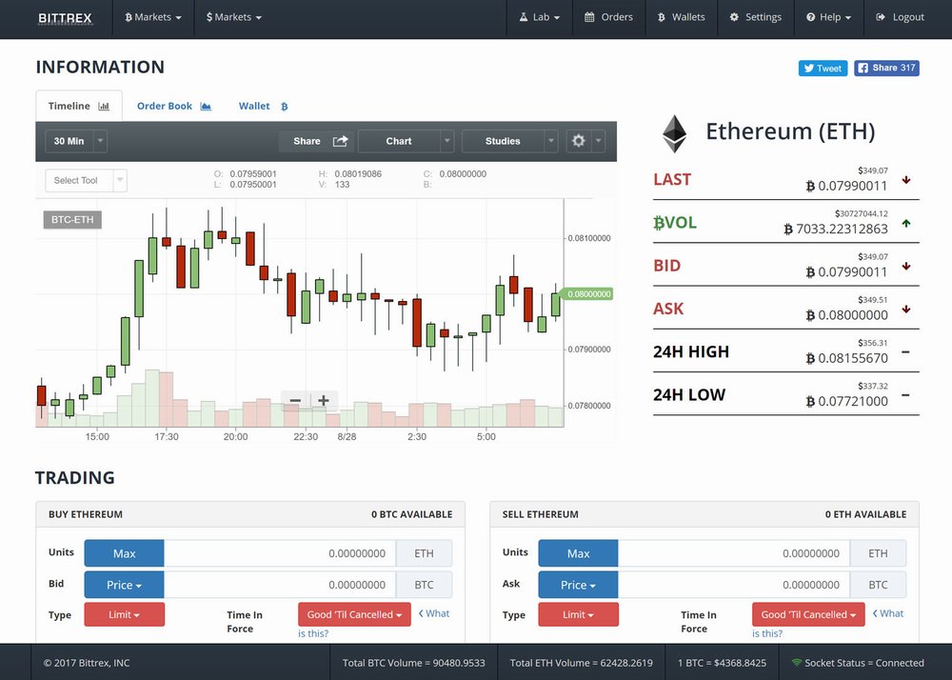Click Logout in the top bar
The image size is (952, 680).
901,17
